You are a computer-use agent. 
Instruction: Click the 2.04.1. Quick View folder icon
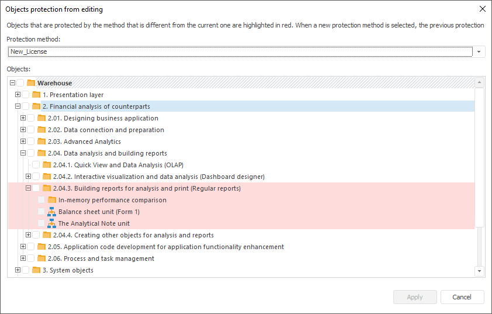tap(47, 165)
